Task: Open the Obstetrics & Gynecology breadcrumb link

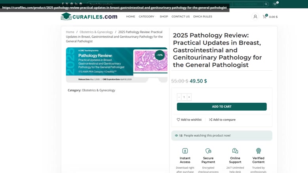Action: (96, 32)
